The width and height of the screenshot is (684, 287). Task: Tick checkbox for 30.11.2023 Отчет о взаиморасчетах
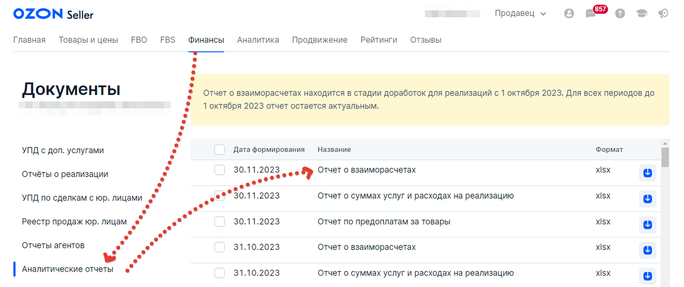(219, 170)
